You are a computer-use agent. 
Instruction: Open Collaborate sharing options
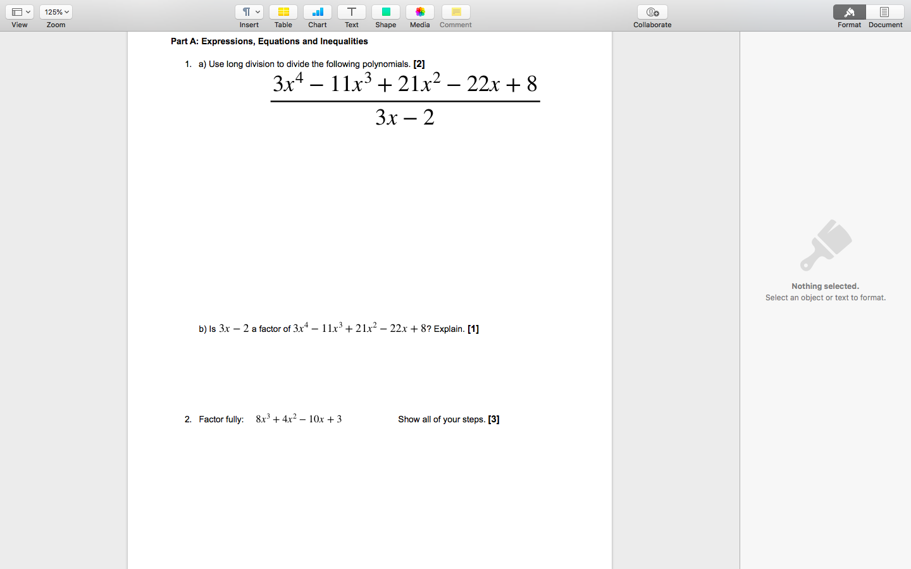coord(653,12)
